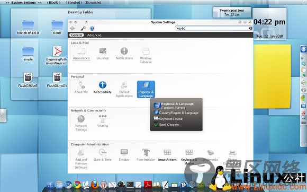Click the yellow sticky note widget
307x192 pixels.
tap(272, 76)
